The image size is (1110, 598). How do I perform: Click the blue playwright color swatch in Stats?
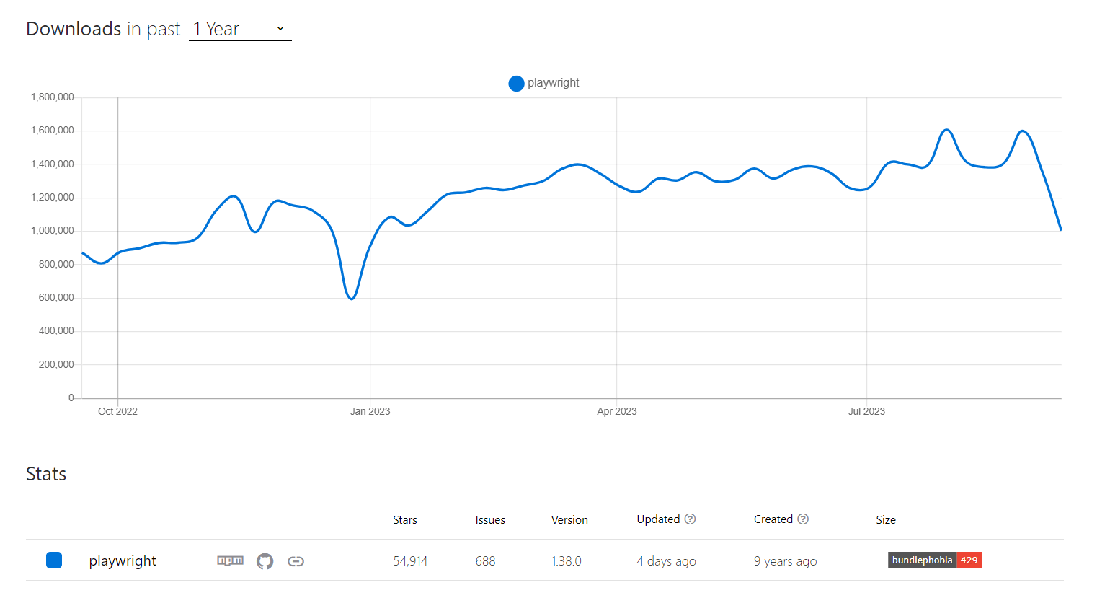[54, 560]
